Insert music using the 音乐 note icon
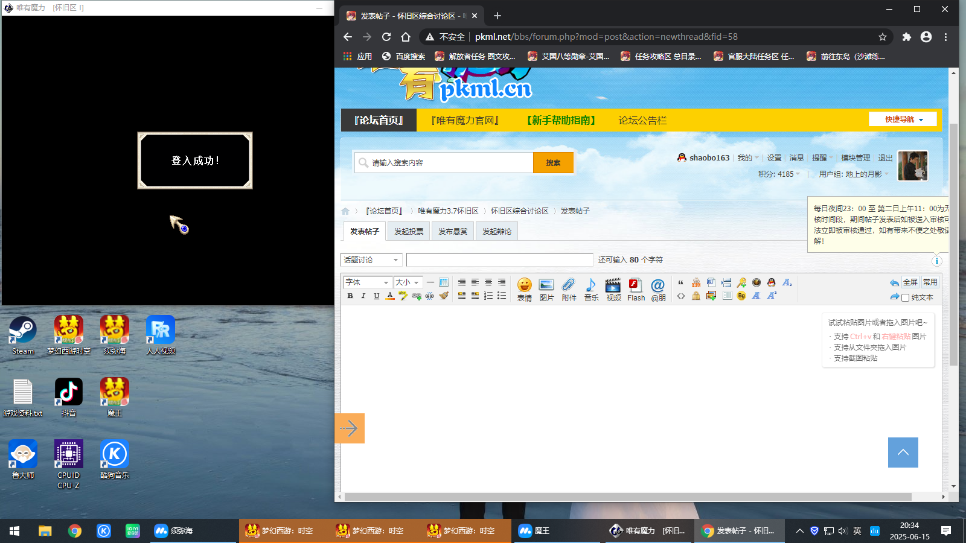Screen dimensions: 966x543 591,289
